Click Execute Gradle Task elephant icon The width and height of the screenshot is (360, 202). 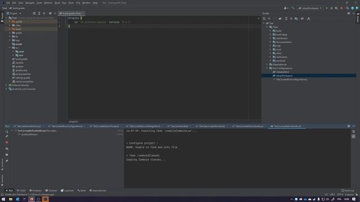click(x=280, y=19)
